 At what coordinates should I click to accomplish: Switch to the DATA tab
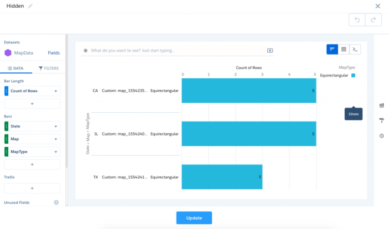coord(16,68)
